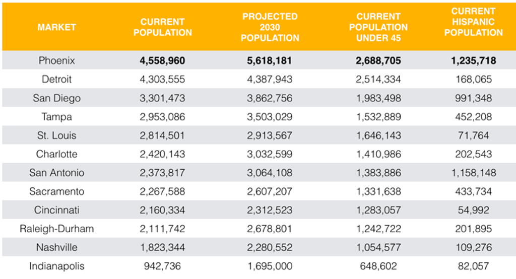Select the San Diego market cell
This screenshot has height=279, width=516.
tap(56, 98)
